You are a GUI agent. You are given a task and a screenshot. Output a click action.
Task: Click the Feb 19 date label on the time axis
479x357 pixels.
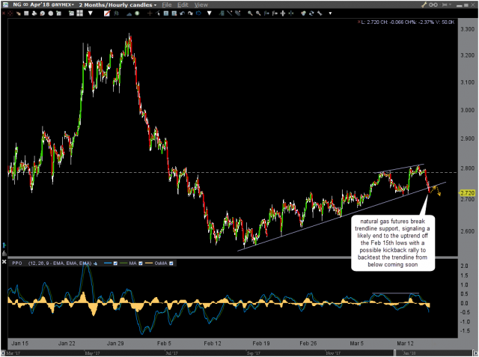[261, 344]
